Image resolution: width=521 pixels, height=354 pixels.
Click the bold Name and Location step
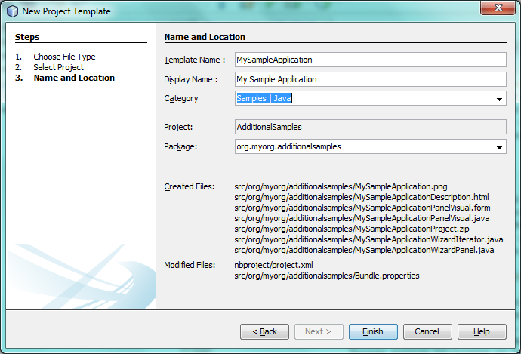[74, 78]
